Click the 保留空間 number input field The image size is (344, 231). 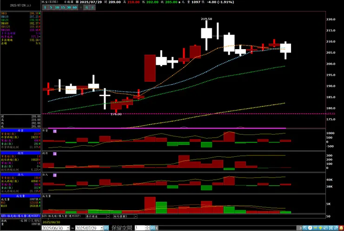[x=140, y=228]
